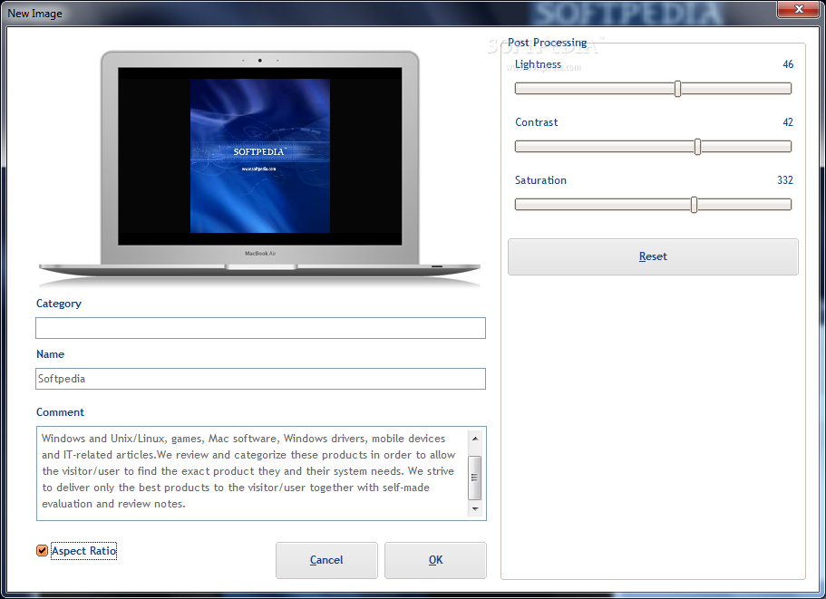Screen dimensions: 826x599
Task: Click the Post Processing group label
Action: (x=547, y=43)
